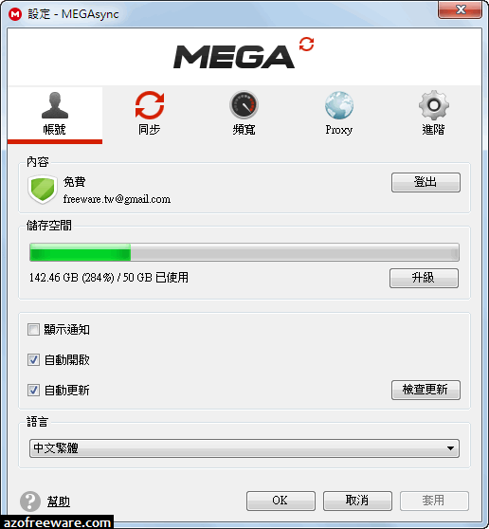Switch to the 同步 tab label

tap(149, 130)
